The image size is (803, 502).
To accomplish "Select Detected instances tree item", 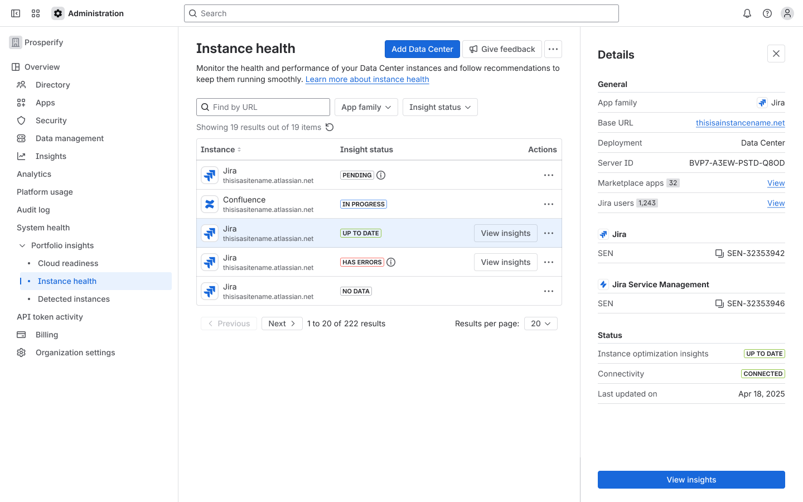I will point(74,299).
